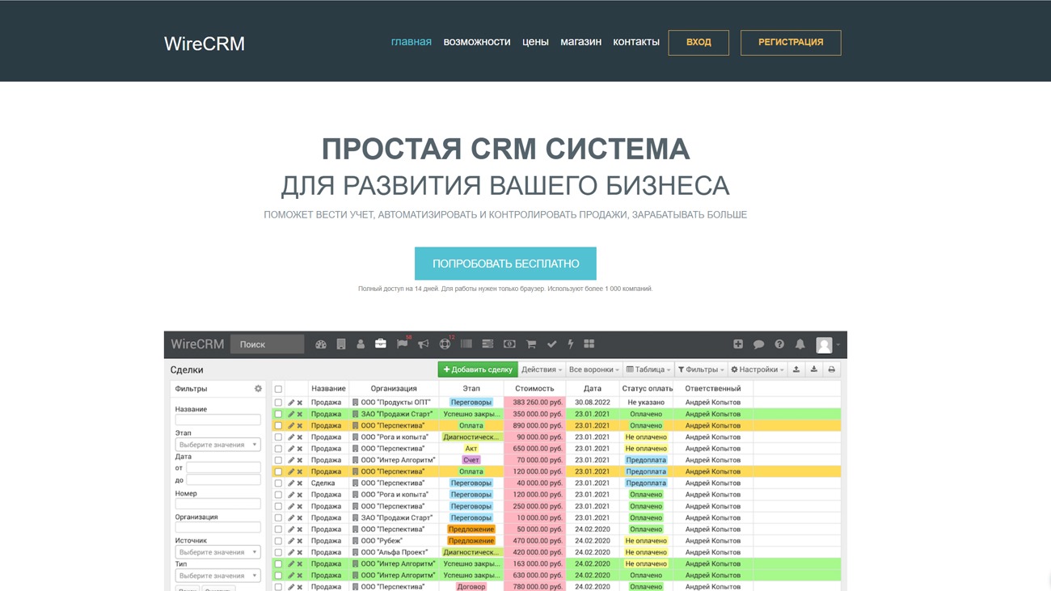
Task: Select the deals briefcase icon in top toolbar
Action: pos(380,344)
